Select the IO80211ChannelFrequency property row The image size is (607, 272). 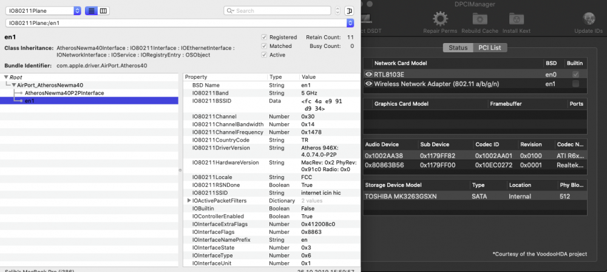click(x=271, y=132)
